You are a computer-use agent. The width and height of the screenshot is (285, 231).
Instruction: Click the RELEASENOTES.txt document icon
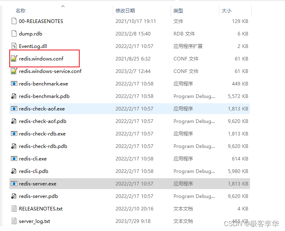click(14, 208)
